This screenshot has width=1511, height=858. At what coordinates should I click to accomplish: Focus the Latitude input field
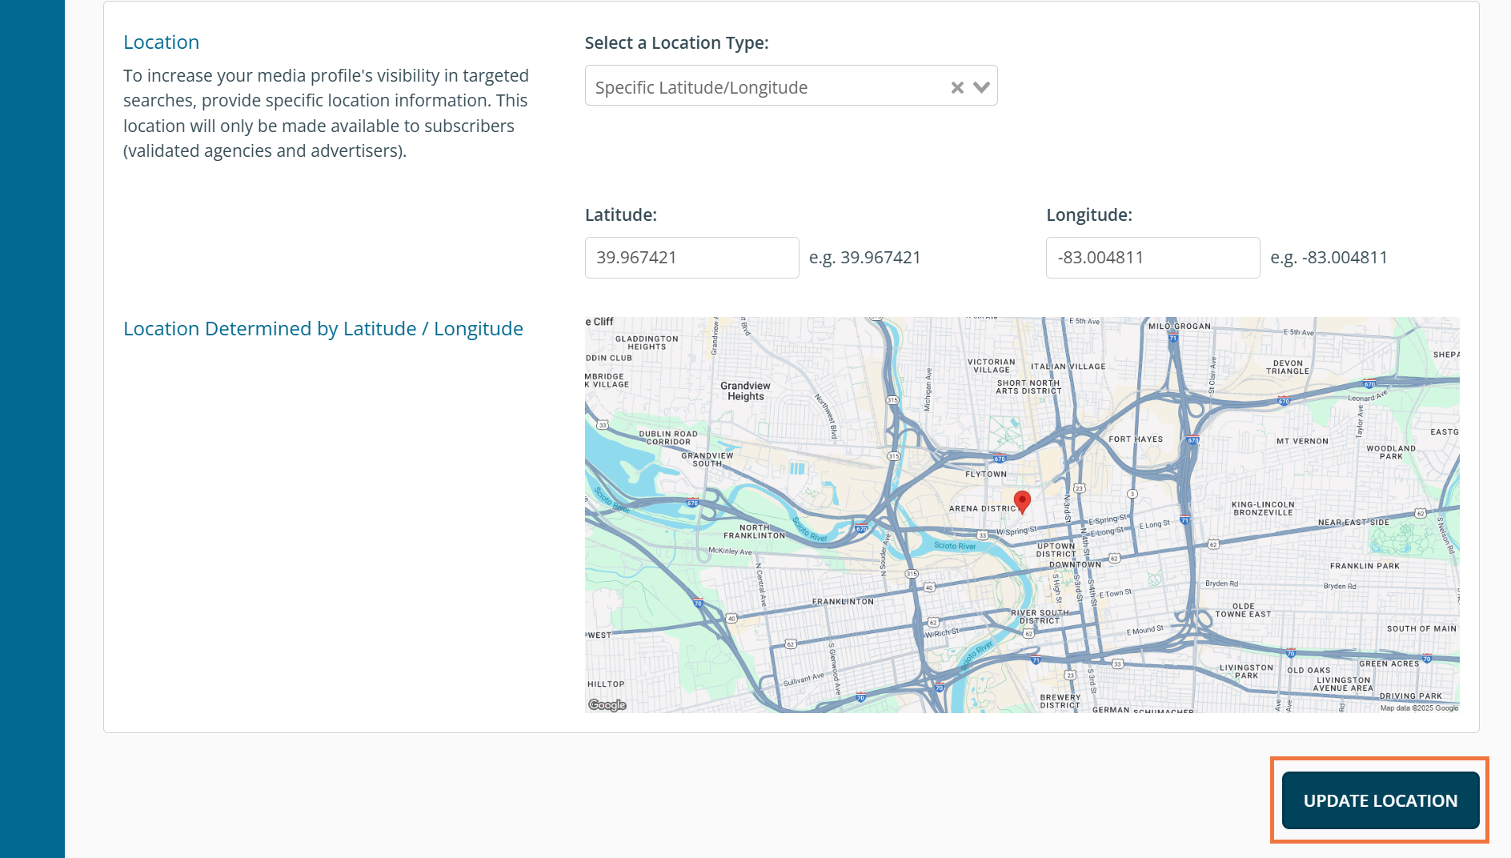point(691,258)
